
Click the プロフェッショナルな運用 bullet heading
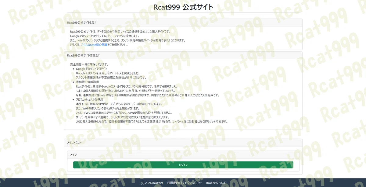(90, 100)
